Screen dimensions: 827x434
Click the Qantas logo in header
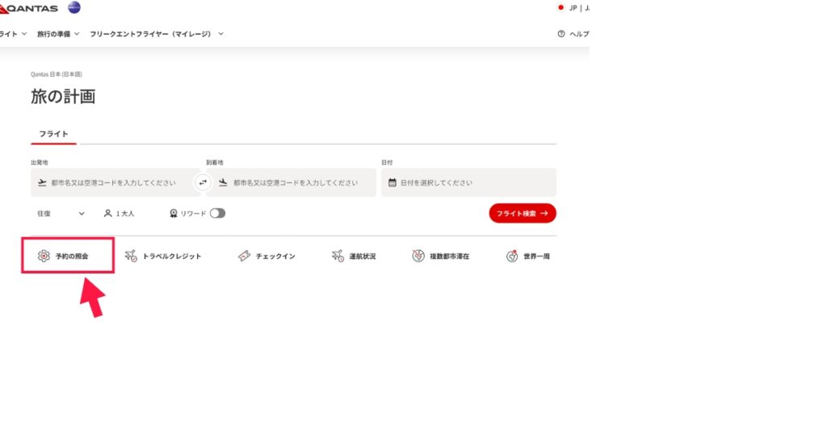tap(31, 8)
